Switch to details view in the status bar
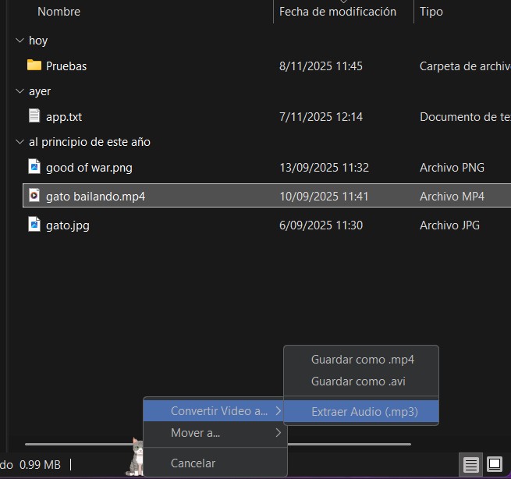Image resolution: width=511 pixels, height=479 pixels. tap(470, 465)
